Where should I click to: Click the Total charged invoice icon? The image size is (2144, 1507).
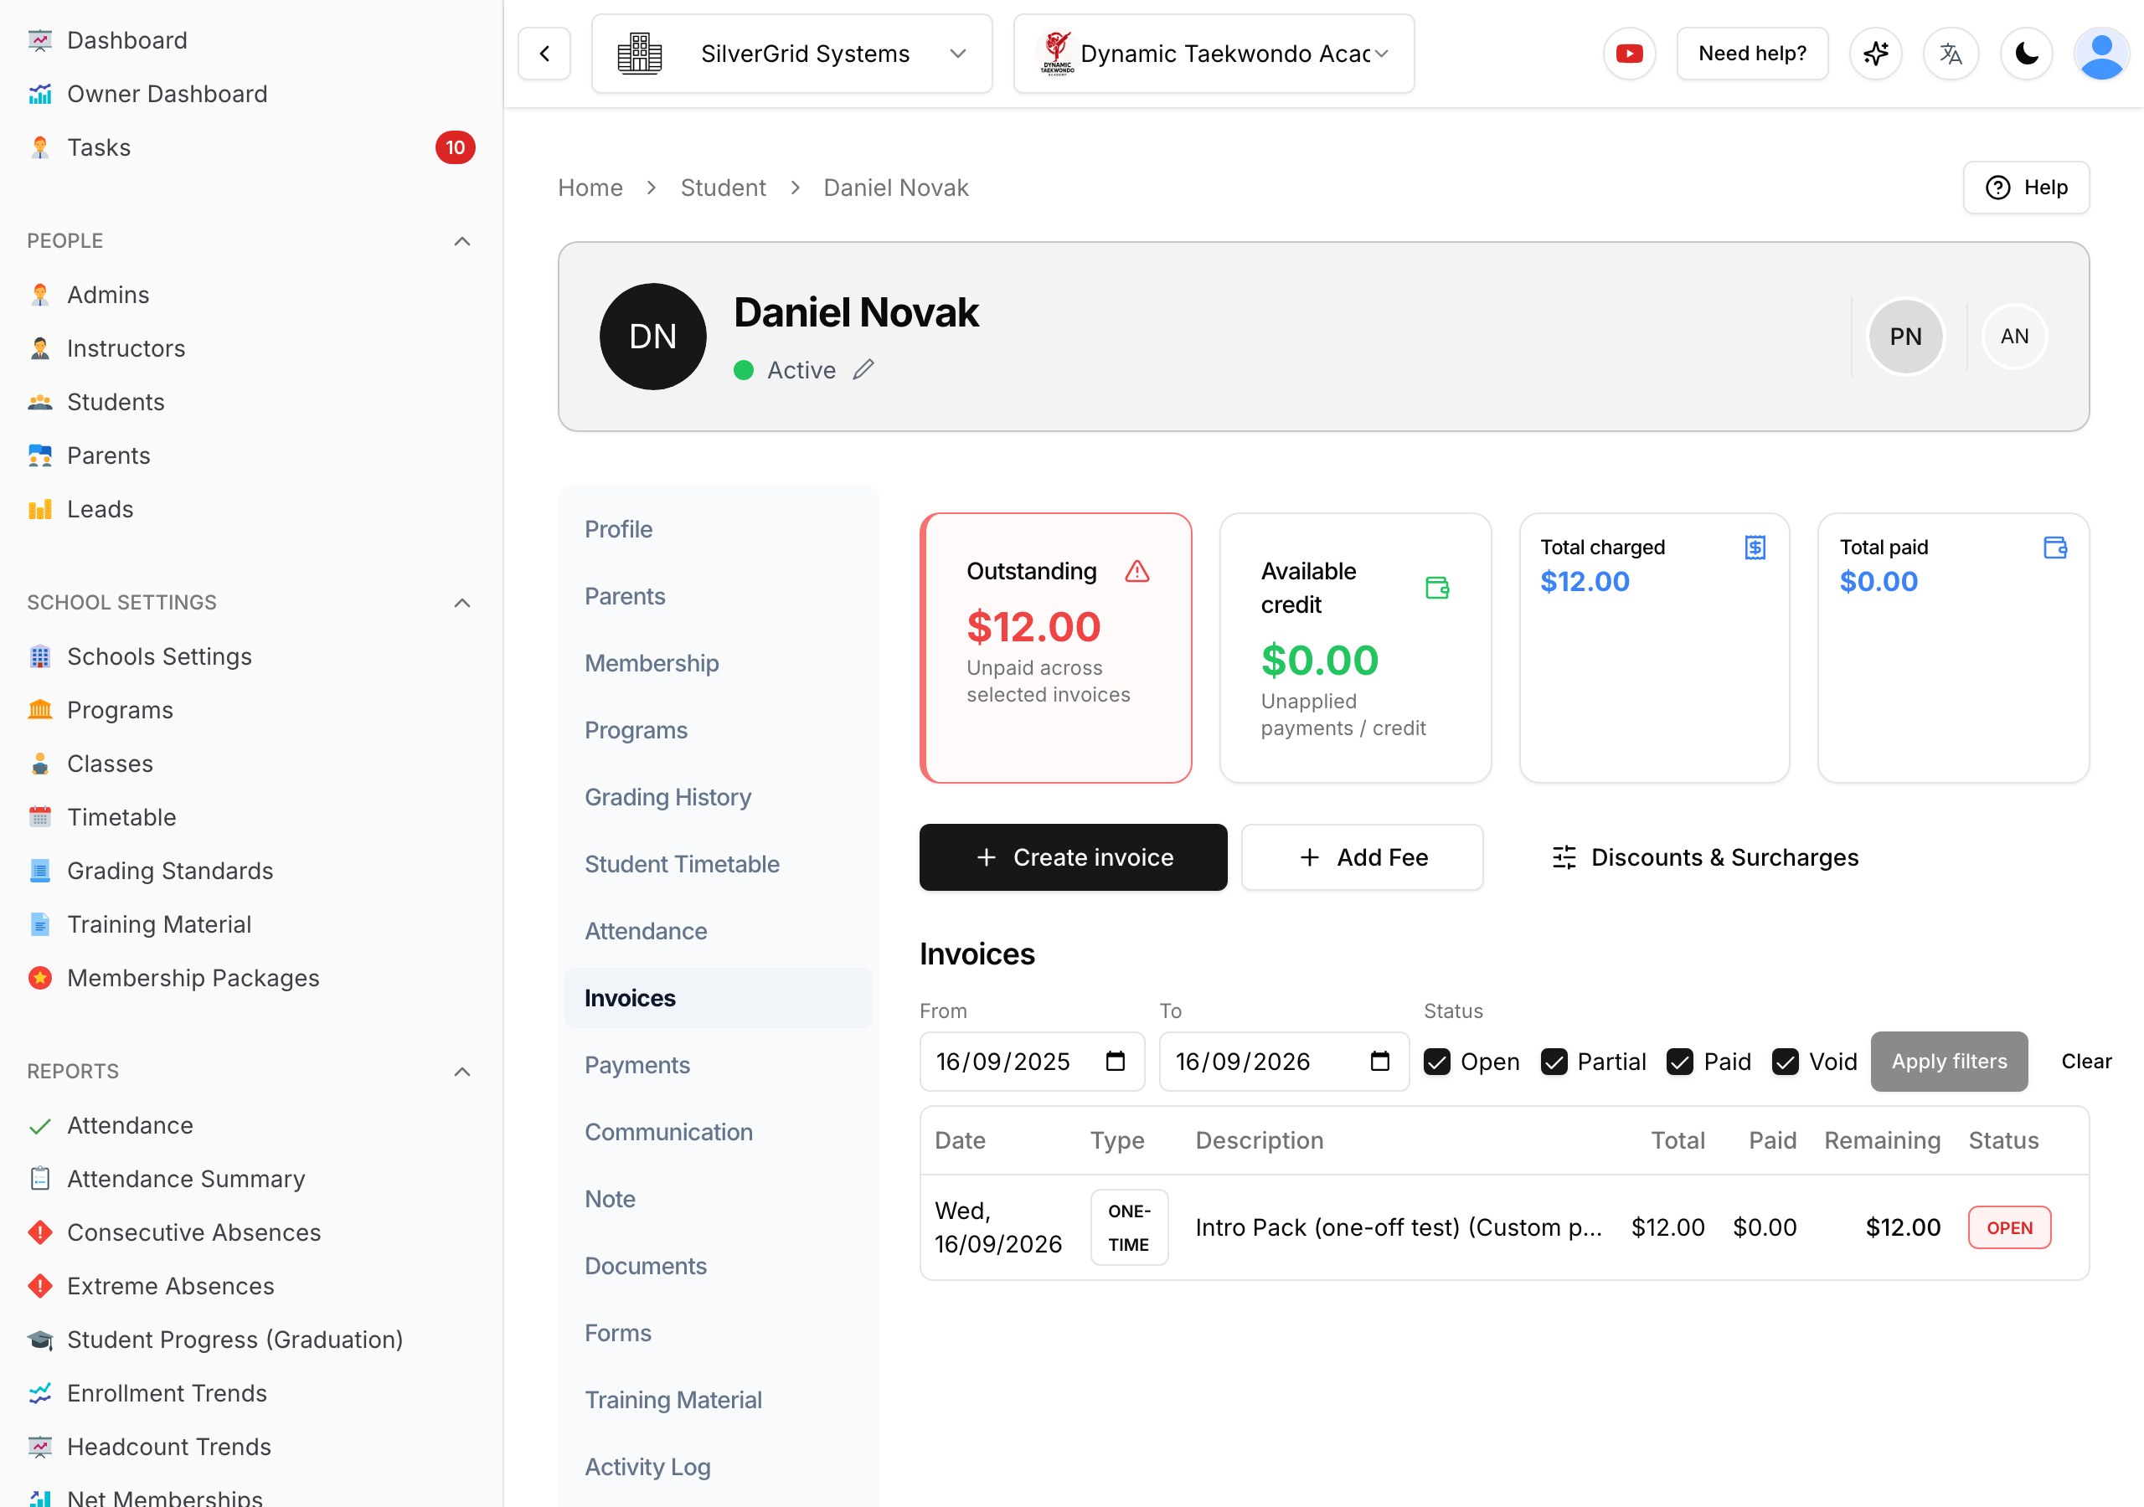1755,548
